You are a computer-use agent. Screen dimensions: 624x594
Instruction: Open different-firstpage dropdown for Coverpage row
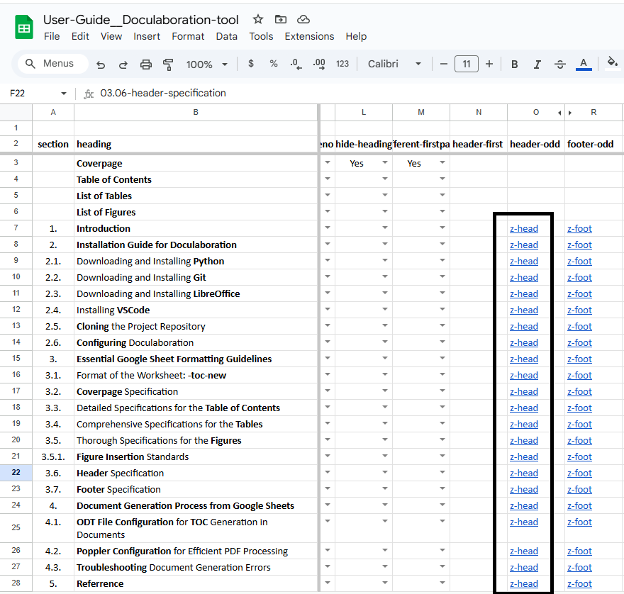tap(442, 162)
